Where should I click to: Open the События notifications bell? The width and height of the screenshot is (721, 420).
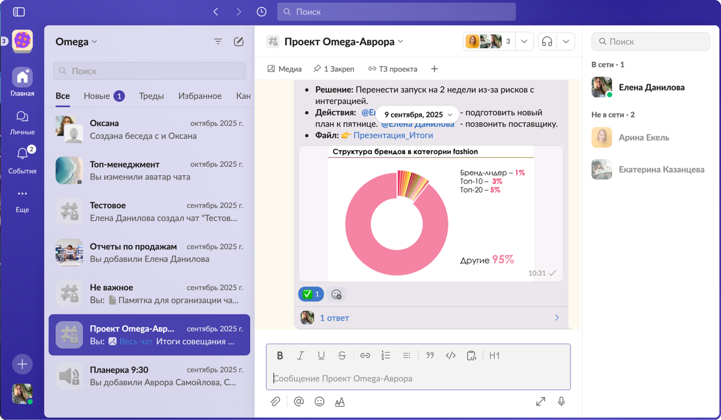pyautogui.click(x=22, y=161)
